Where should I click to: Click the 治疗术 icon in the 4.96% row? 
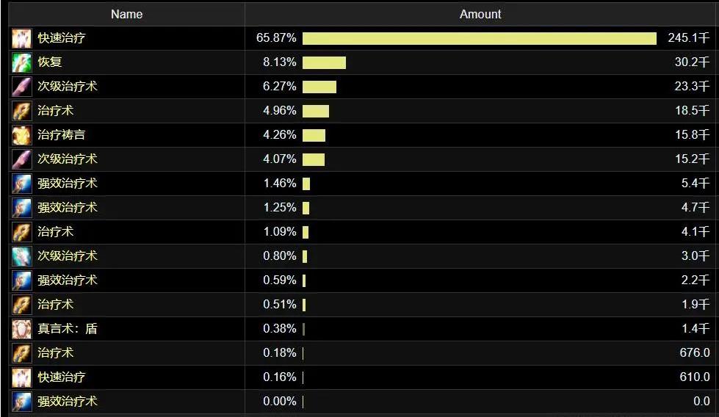[22, 111]
